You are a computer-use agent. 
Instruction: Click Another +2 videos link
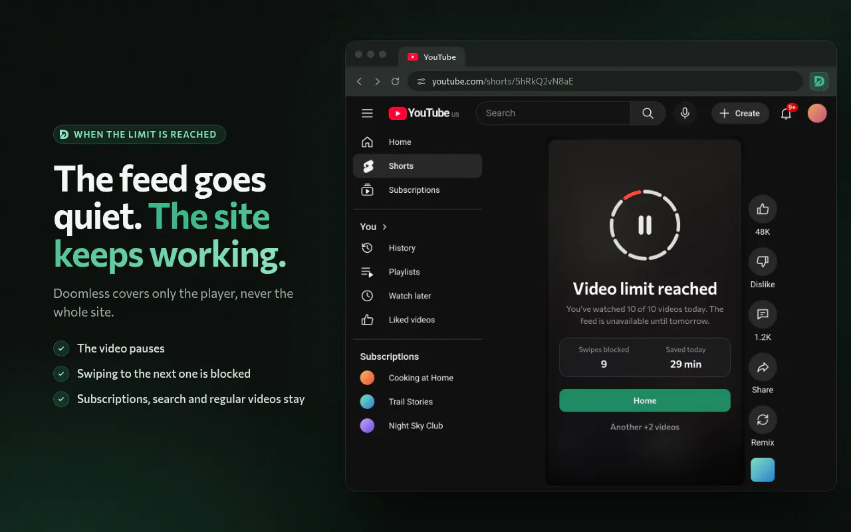[644, 427]
